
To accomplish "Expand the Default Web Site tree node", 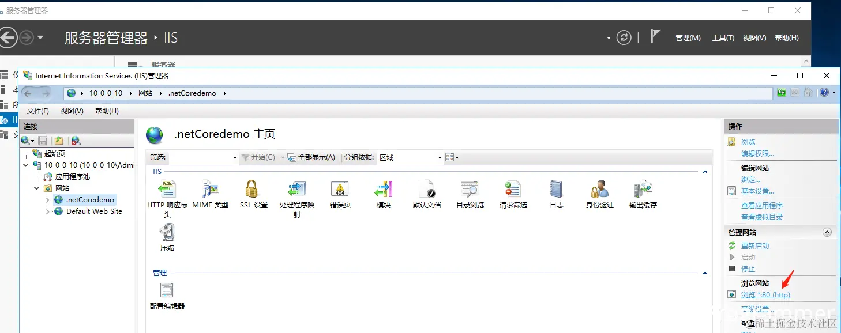I will pos(47,211).
